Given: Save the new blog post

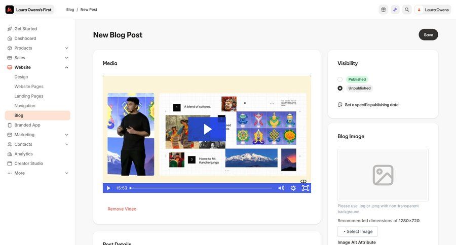Looking at the screenshot, I should click(428, 34).
